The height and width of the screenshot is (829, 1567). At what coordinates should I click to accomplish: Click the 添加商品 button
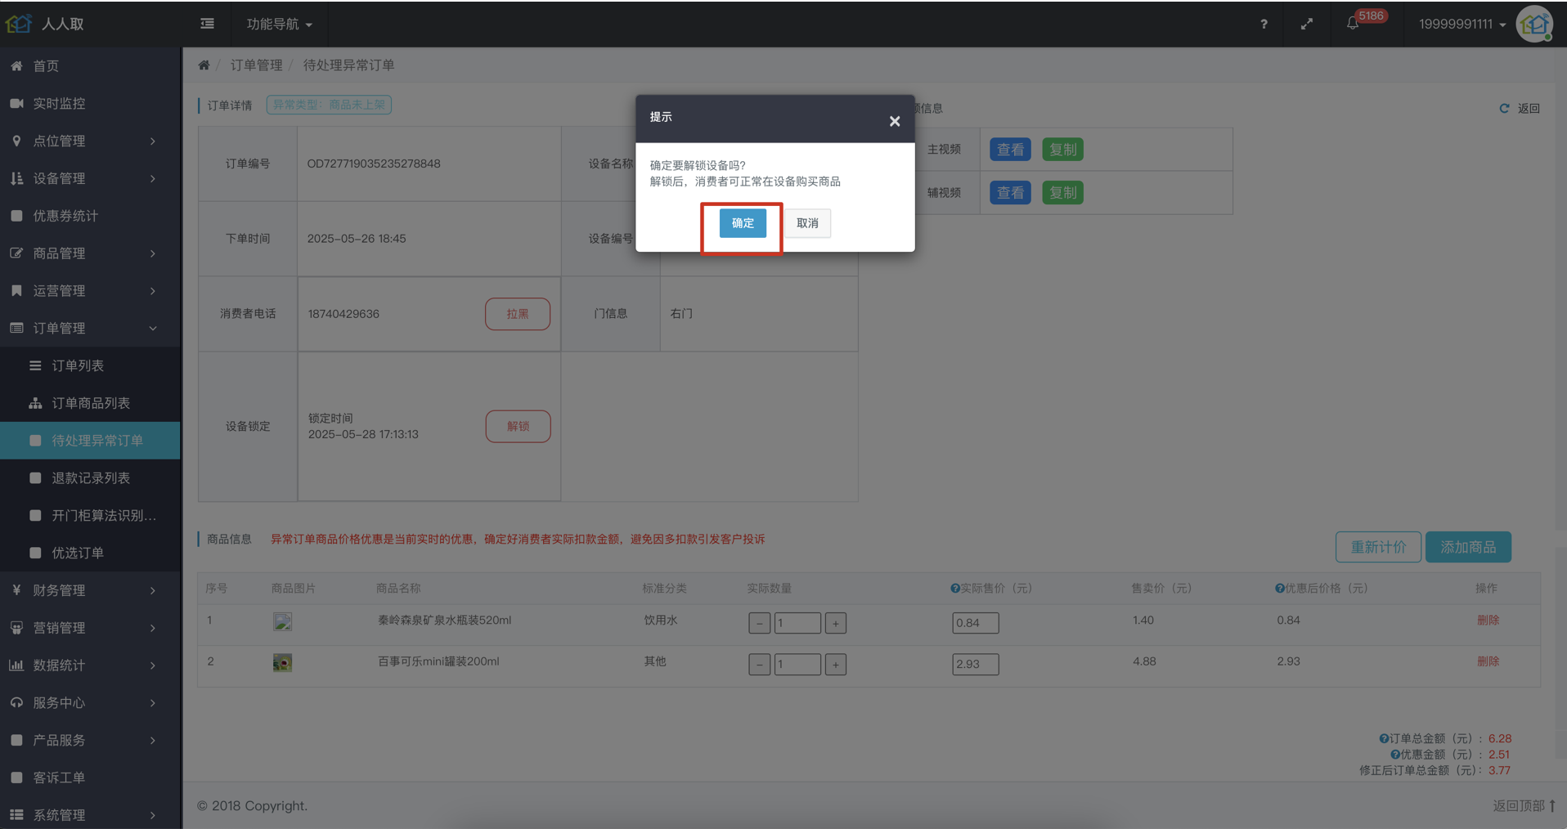(1468, 547)
